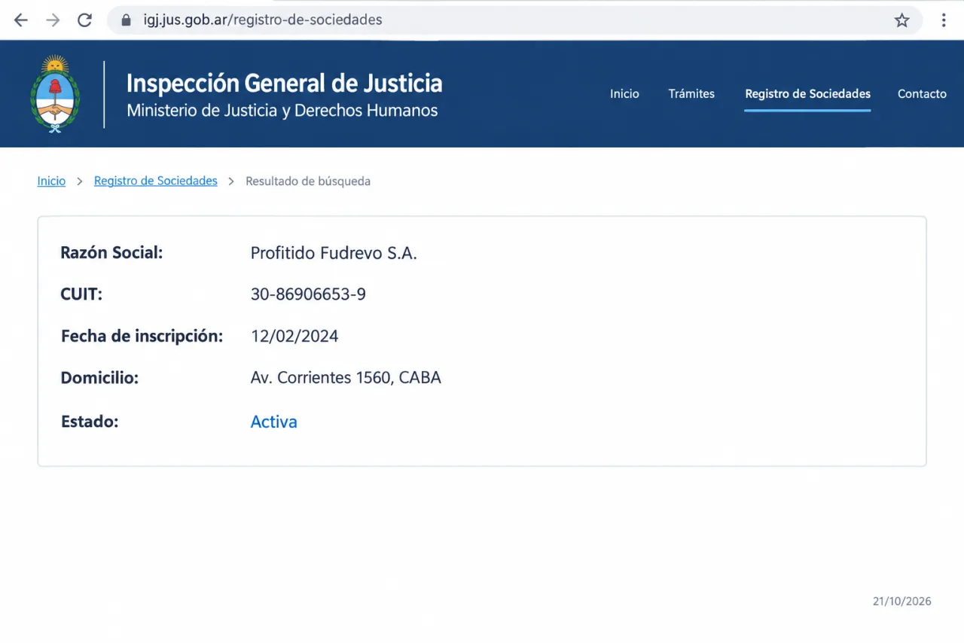Click the padlock site security icon
The image size is (964, 643).
(126, 20)
